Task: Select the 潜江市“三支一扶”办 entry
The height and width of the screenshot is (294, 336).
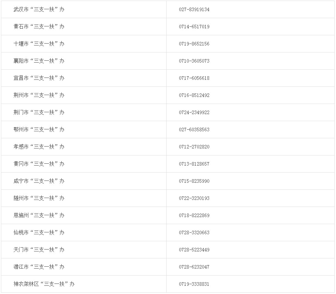Action: (x=39, y=267)
